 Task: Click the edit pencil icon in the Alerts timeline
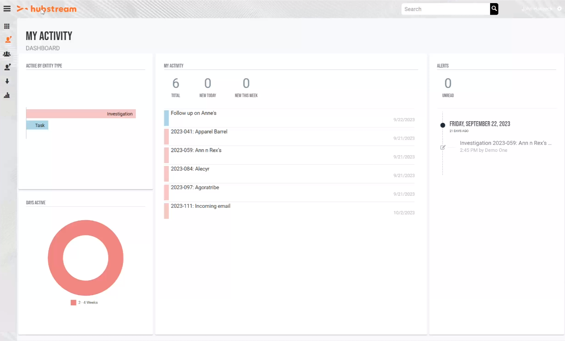point(443,147)
